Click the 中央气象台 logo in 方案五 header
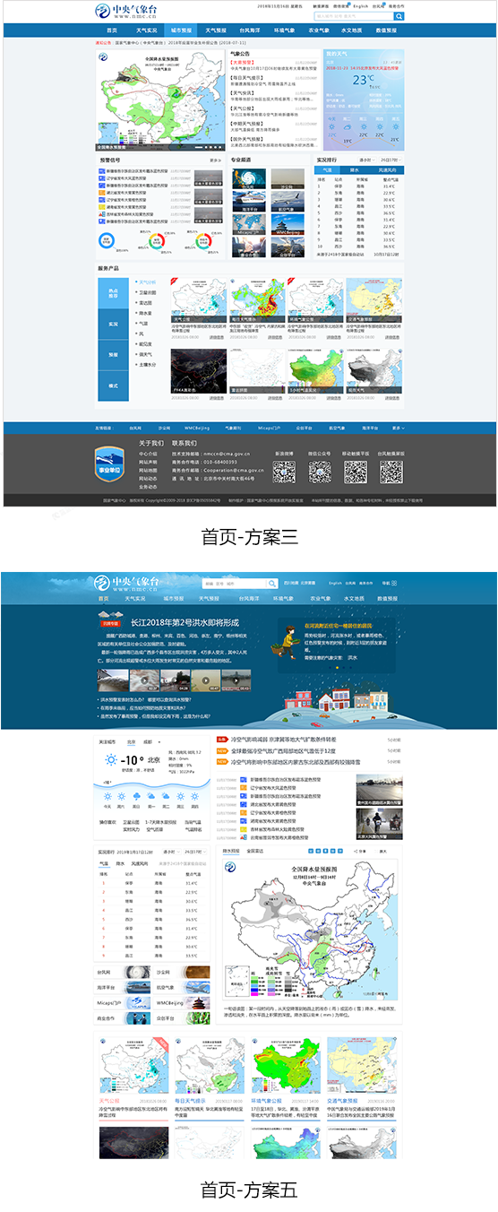The width and height of the screenshot is (498, 1212). pos(128,583)
